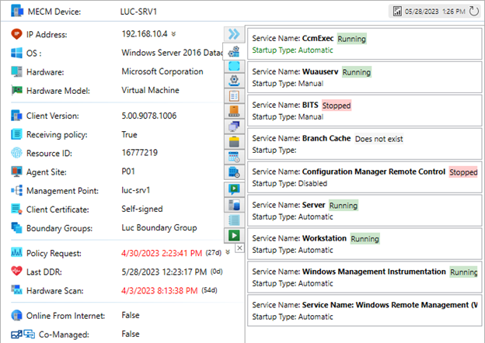Click the Co-Managed icon

[23, 334]
